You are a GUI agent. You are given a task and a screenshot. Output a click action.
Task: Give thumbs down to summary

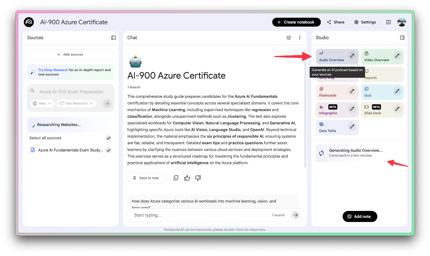198,178
